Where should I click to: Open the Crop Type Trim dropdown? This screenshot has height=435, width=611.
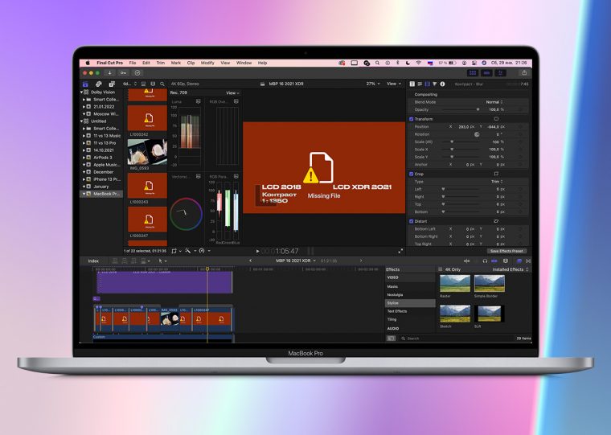coord(497,182)
